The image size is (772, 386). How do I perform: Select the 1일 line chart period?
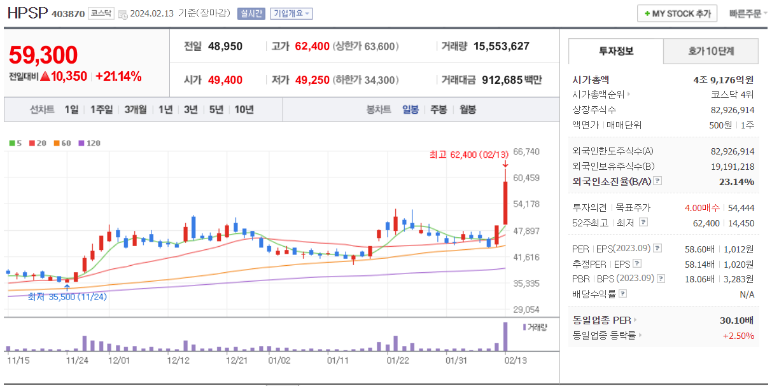coord(71,109)
